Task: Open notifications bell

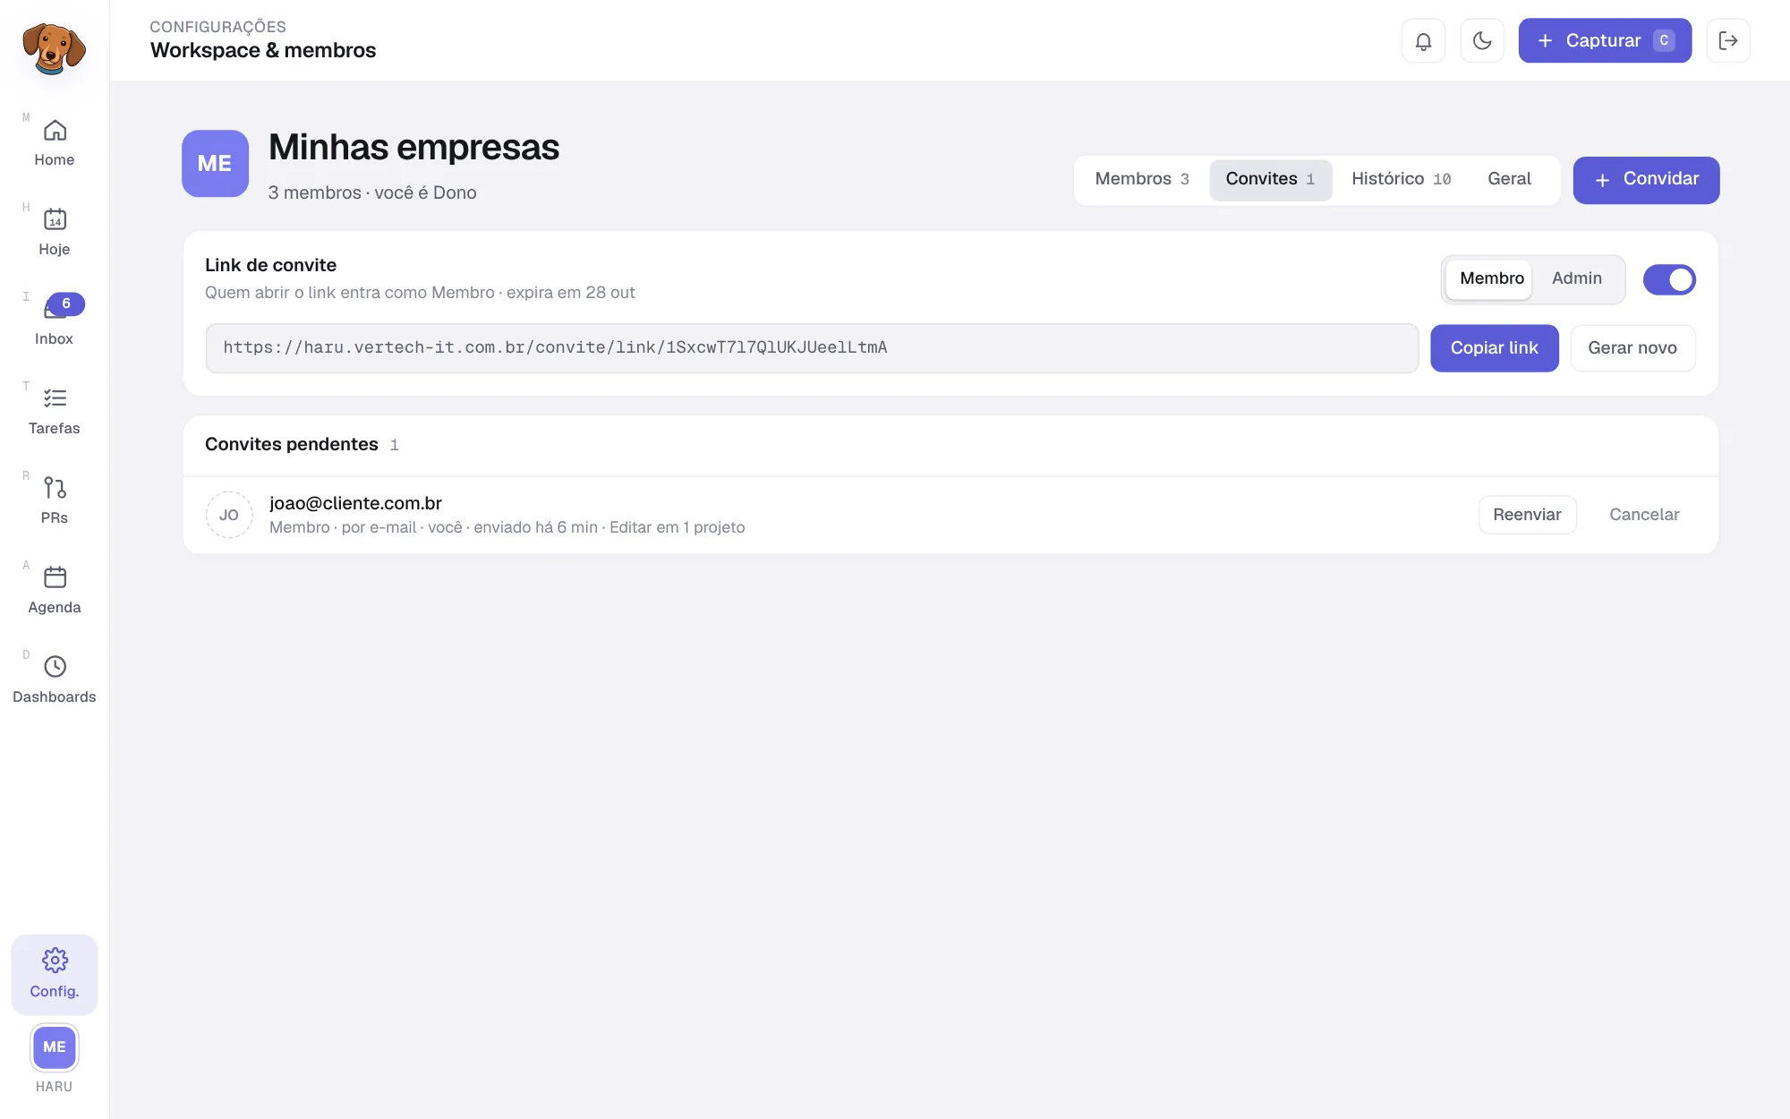Action: [1423, 40]
